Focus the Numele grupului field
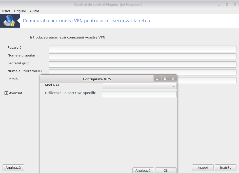Screen dimensions: 239x174 click(143, 56)
